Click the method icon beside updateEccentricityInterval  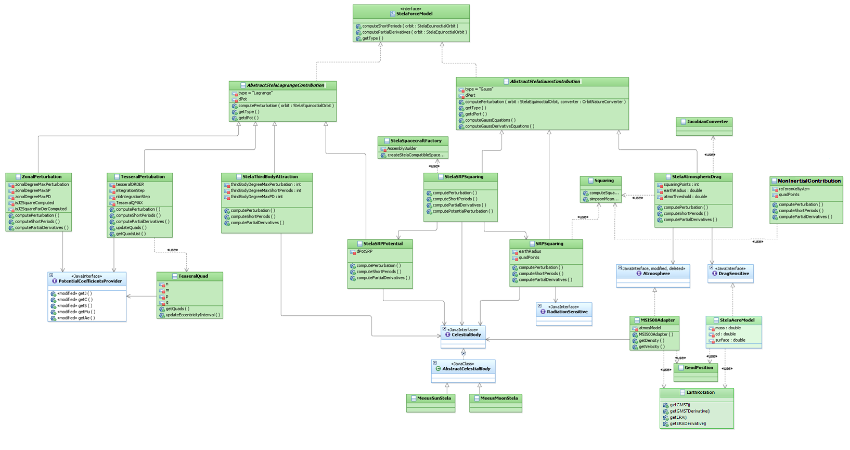pyautogui.click(x=162, y=315)
